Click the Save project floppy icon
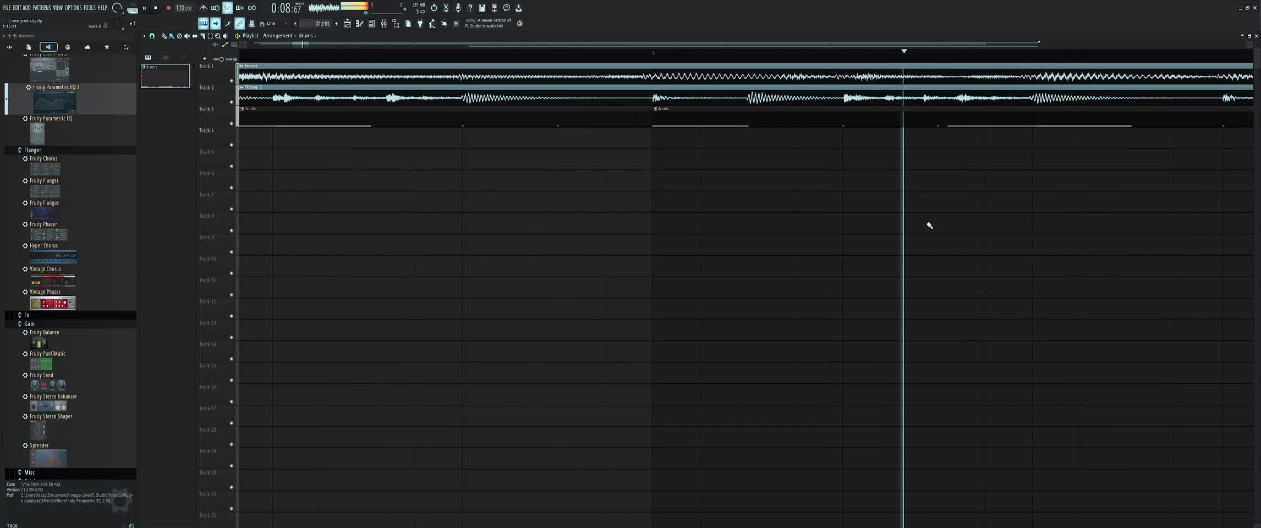1261x528 pixels. 482,8
